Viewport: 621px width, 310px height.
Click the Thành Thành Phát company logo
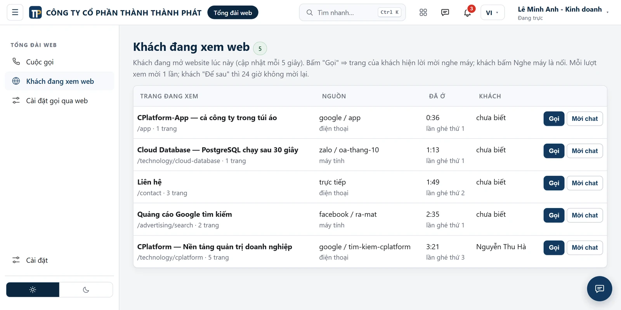coord(35,13)
